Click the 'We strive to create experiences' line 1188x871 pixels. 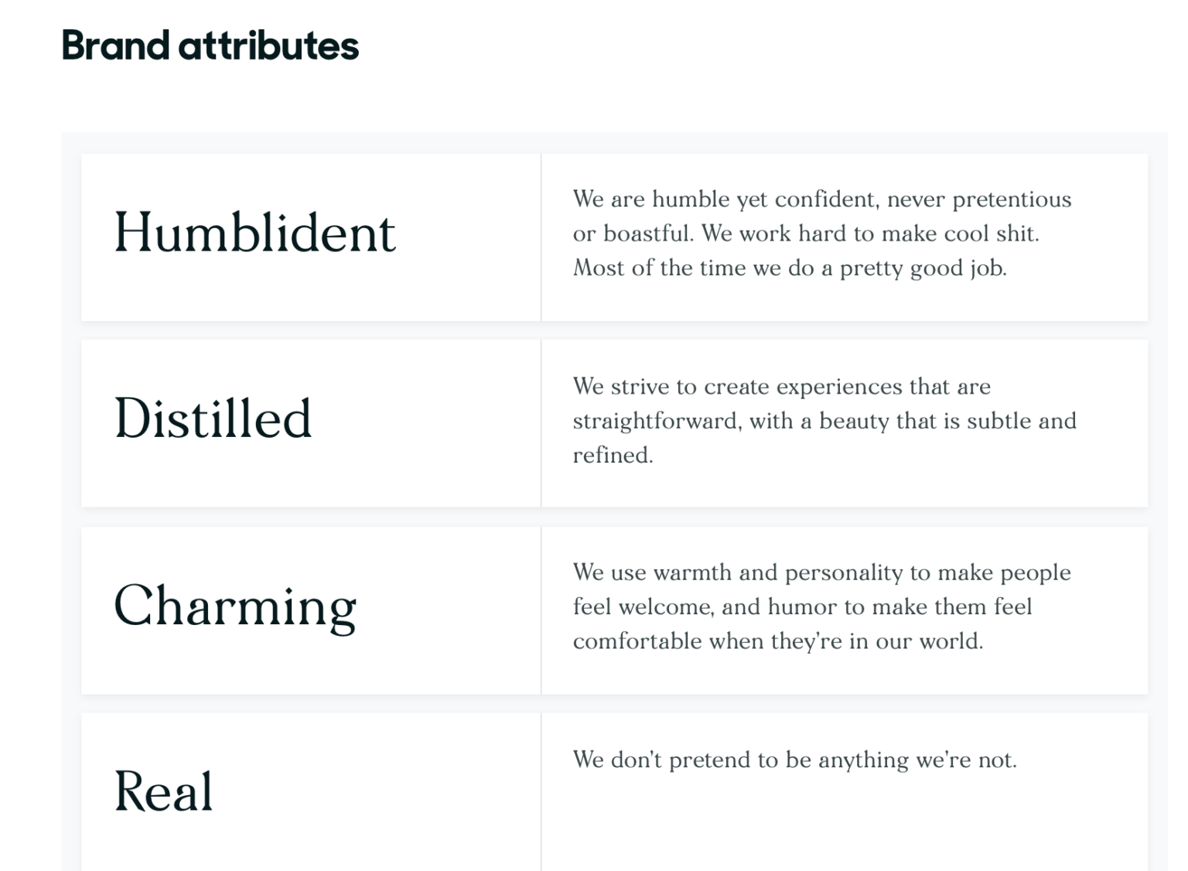[781, 386]
